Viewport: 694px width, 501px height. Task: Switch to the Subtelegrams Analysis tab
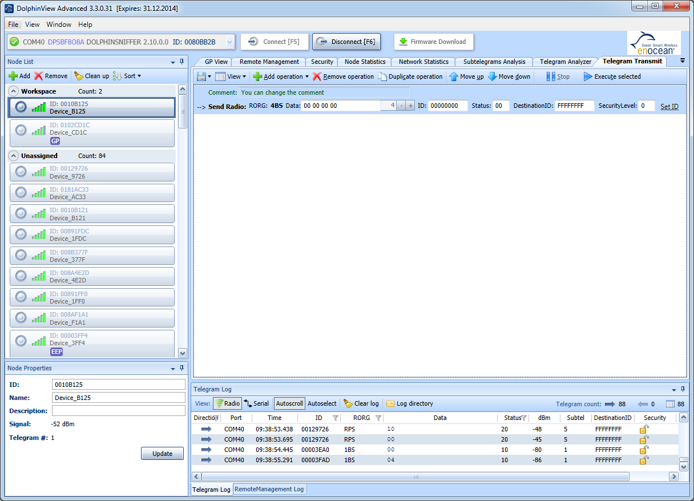point(494,62)
